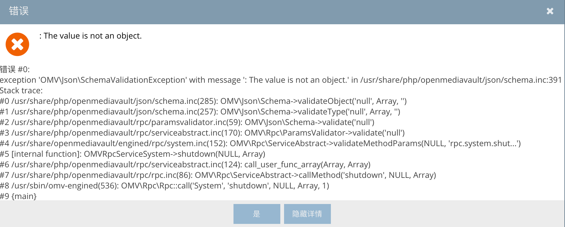Select stack line #1 validateType

[x=200, y=112]
